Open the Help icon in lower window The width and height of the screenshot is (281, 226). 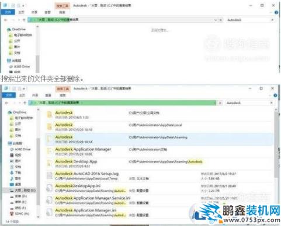275,96
